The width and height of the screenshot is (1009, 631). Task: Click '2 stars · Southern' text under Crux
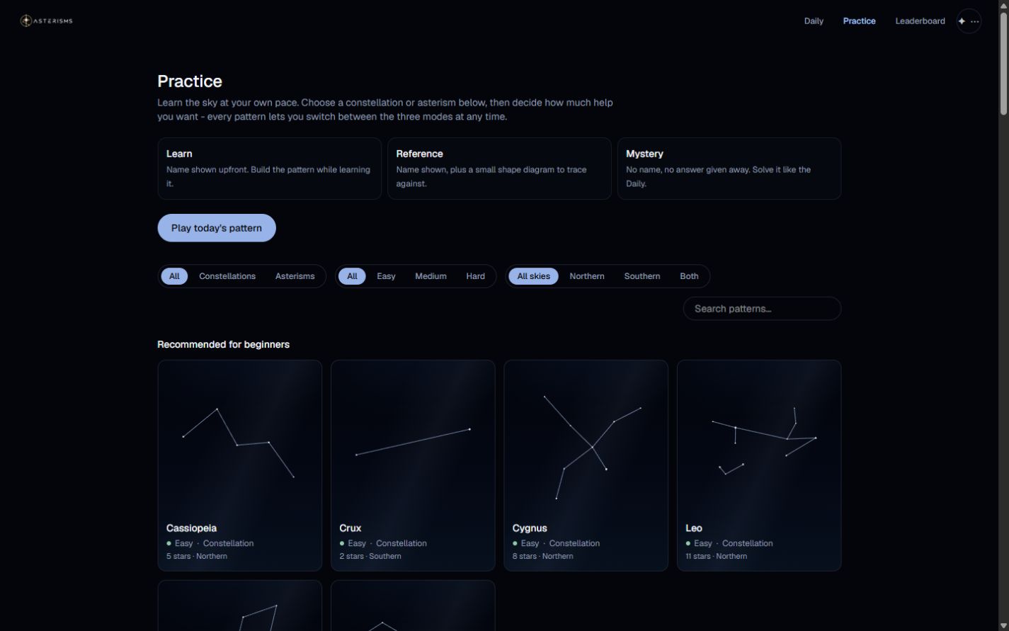tap(370, 556)
